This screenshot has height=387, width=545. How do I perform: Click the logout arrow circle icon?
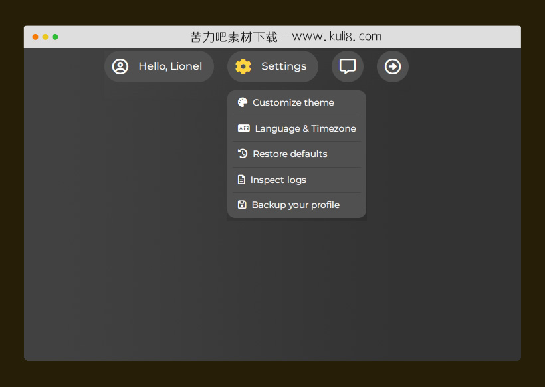click(x=393, y=66)
